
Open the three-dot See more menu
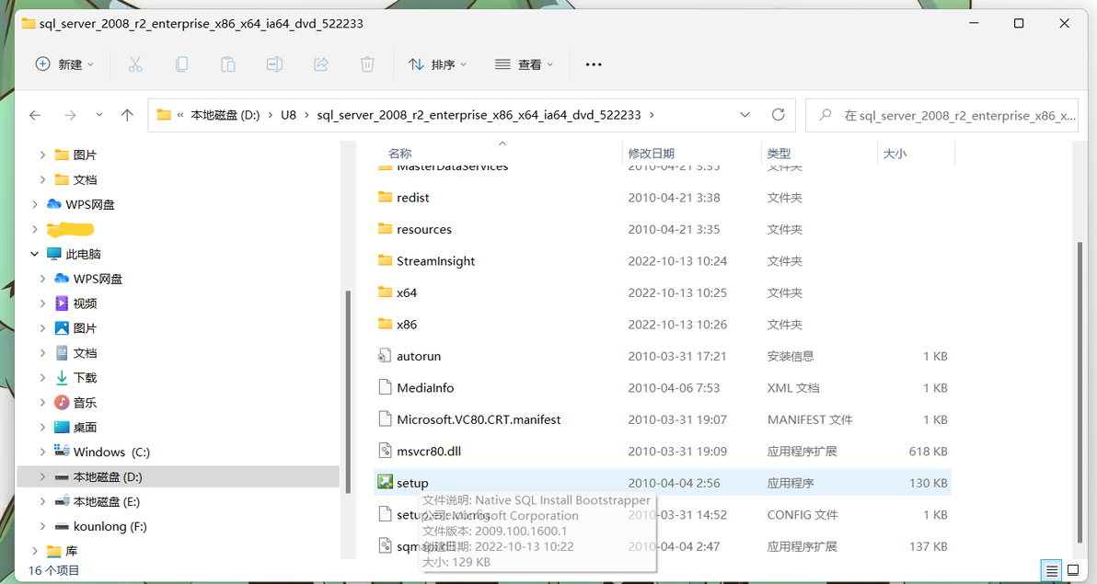pos(594,64)
